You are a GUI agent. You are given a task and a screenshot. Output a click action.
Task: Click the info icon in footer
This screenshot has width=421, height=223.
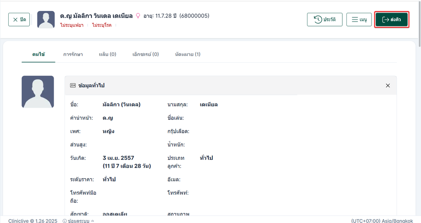tap(64, 221)
